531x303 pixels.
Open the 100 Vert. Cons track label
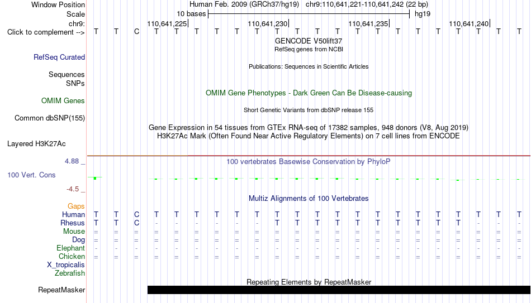pos(31,175)
